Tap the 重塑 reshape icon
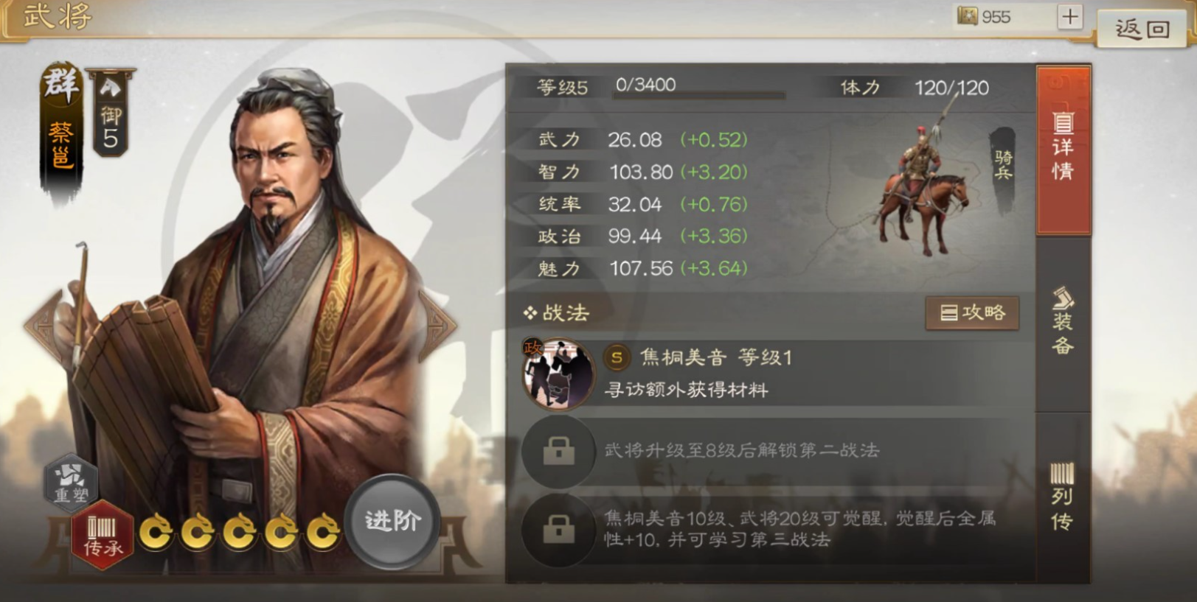This screenshot has width=1197, height=602. [70, 480]
